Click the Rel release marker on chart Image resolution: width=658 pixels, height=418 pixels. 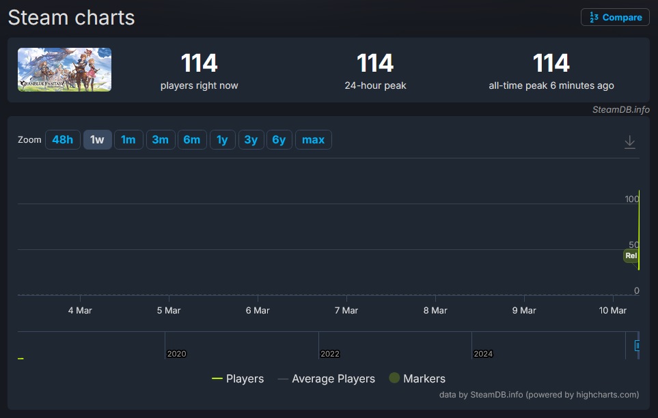tap(631, 255)
